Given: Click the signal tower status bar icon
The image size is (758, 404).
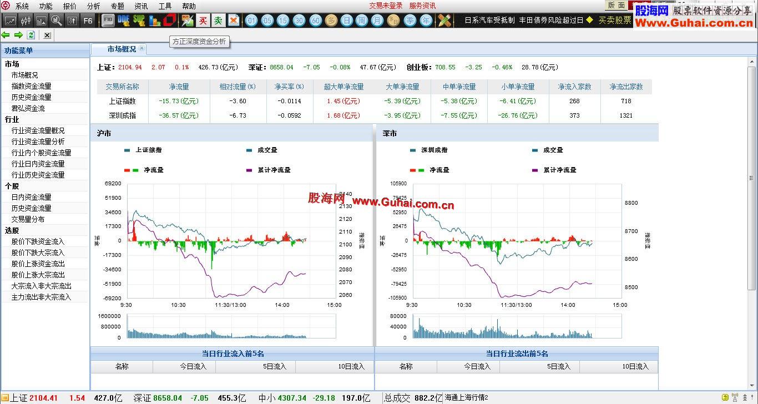Looking at the screenshot, I should (x=736, y=398).
